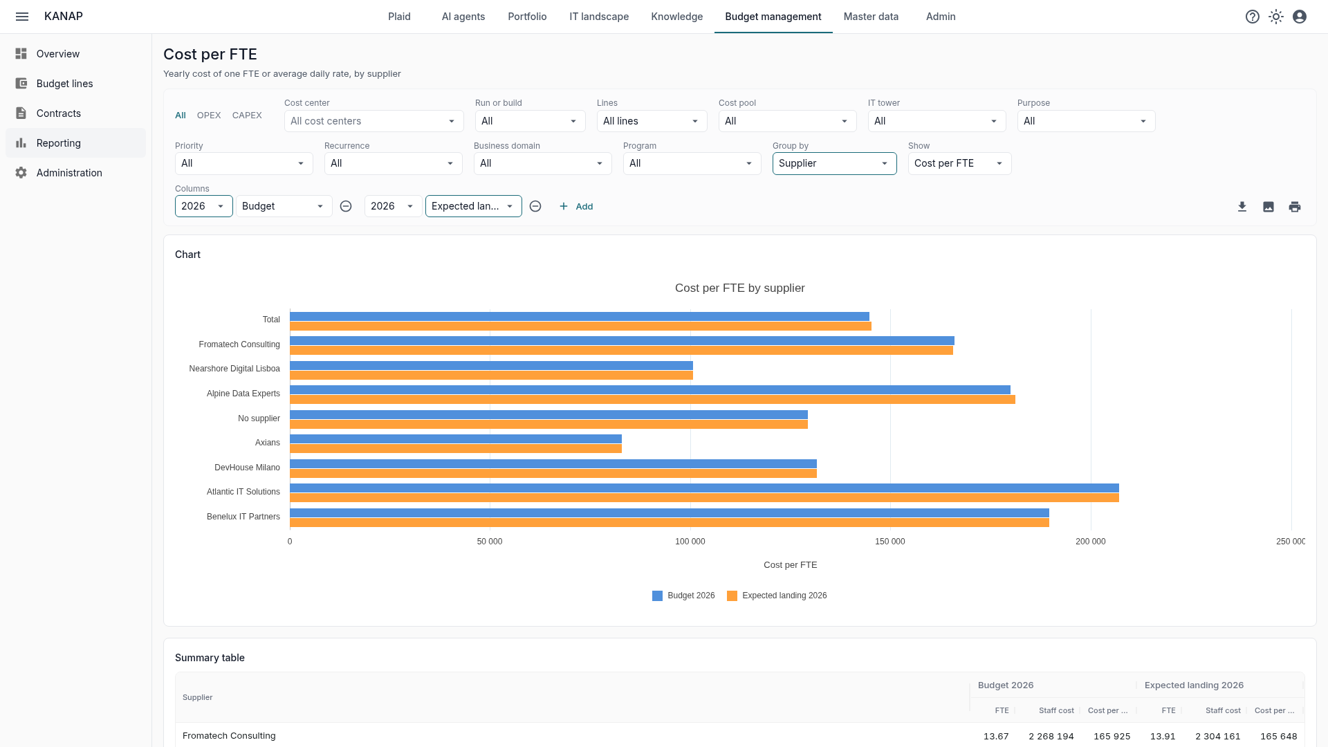Click the KANAP logo text
This screenshot has height=747, width=1328.
click(64, 17)
